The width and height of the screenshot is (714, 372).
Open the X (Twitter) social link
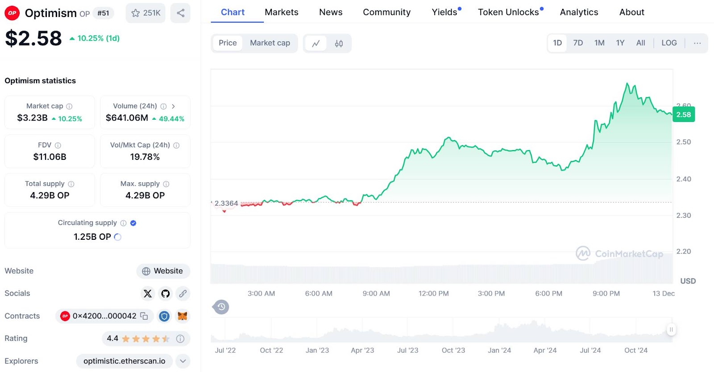point(148,293)
